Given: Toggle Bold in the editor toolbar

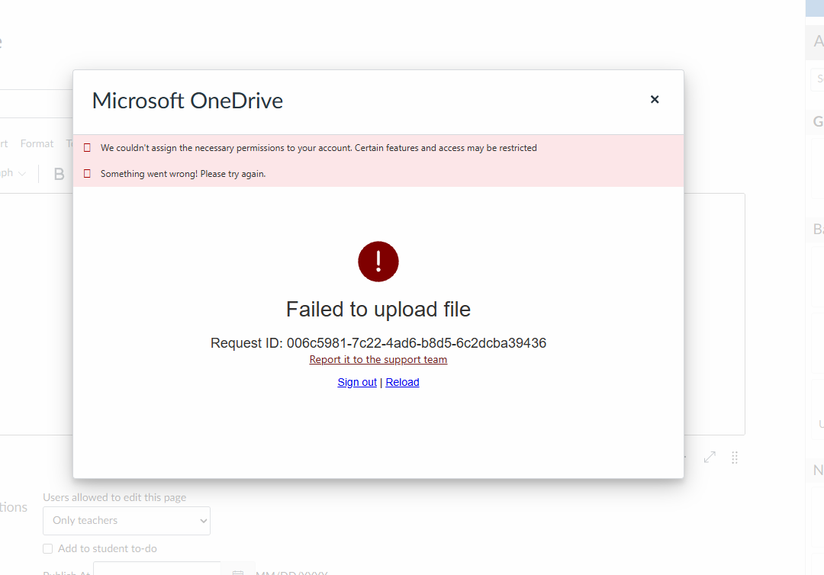Looking at the screenshot, I should [x=59, y=174].
